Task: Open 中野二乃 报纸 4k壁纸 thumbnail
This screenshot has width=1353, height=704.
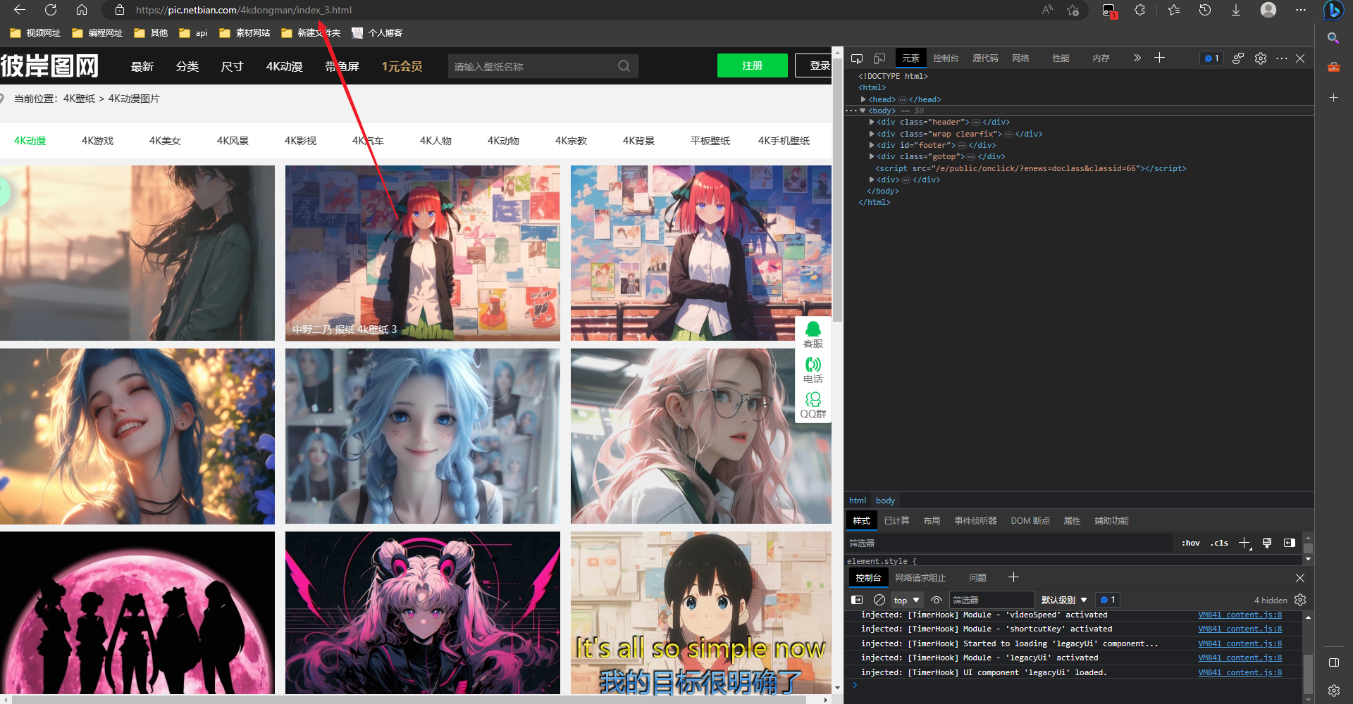Action: tap(423, 253)
